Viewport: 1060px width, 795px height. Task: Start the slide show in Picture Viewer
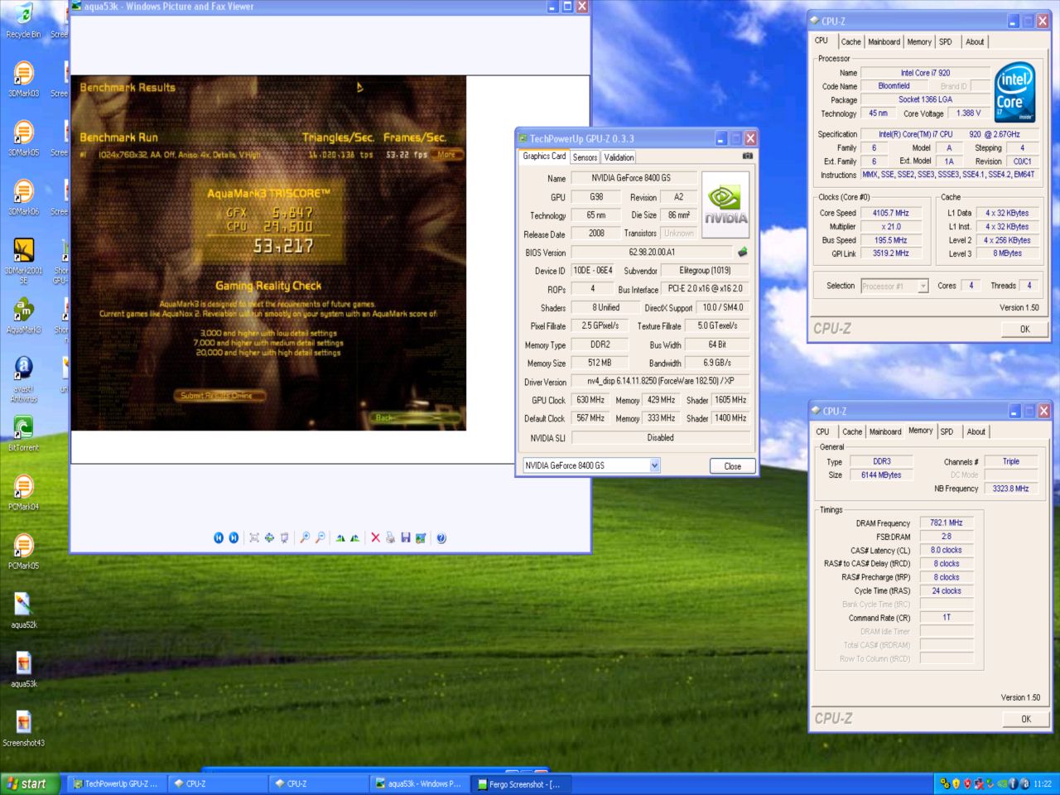tap(284, 537)
